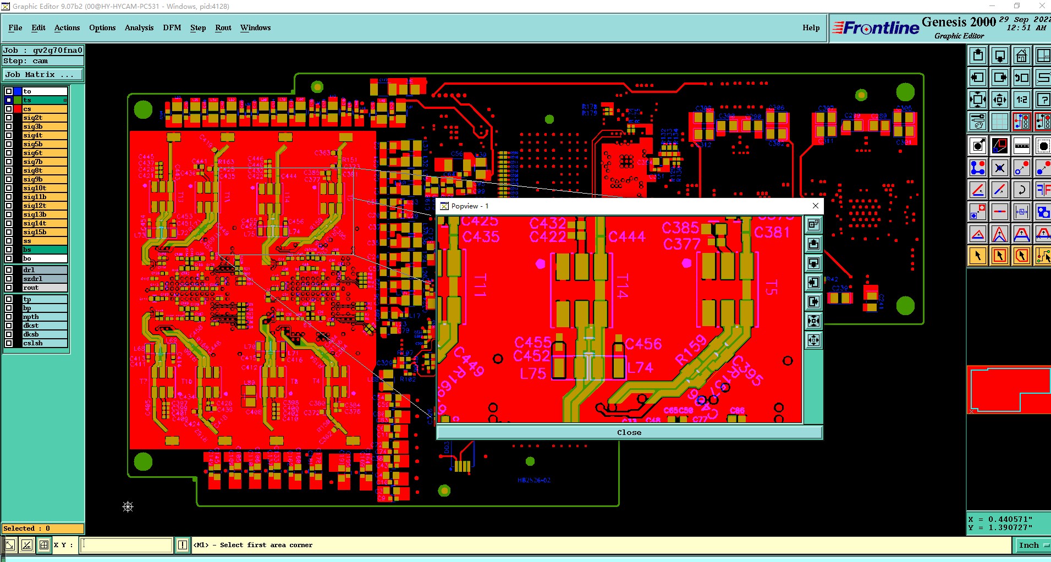
Task: Click the Help menu button
Action: (811, 27)
